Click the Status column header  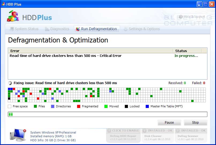pyautogui.click(x=181, y=51)
